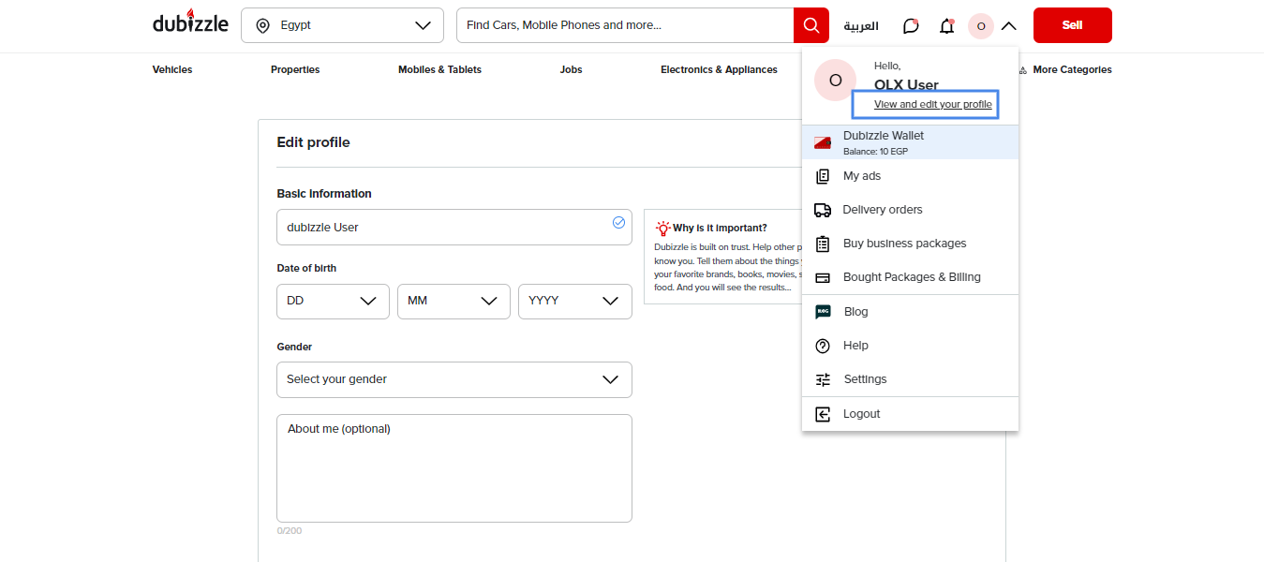Open the notifications bell icon
This screenshot has width=1264, height=562.
coord(946,25)
